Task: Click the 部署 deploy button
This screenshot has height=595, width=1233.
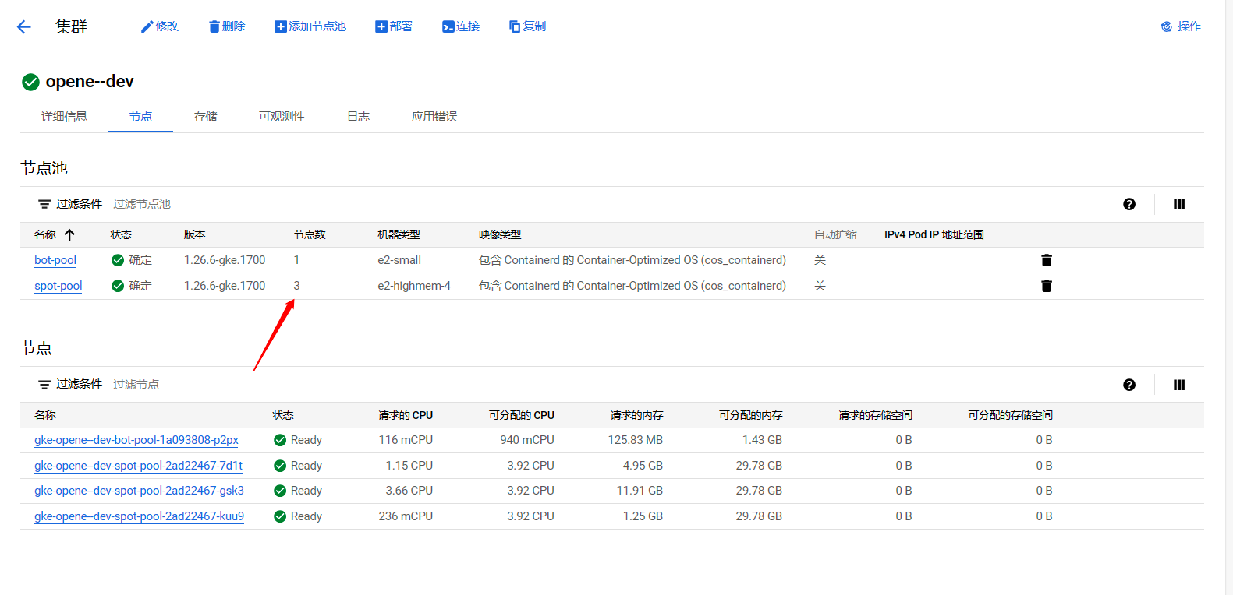Action: [394, 26]
